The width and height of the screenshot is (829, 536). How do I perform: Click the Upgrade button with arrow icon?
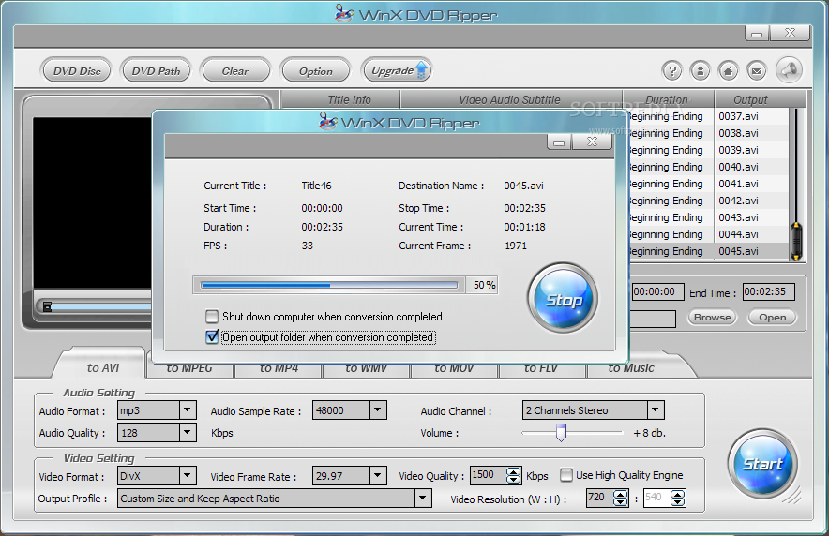[397, 70]
